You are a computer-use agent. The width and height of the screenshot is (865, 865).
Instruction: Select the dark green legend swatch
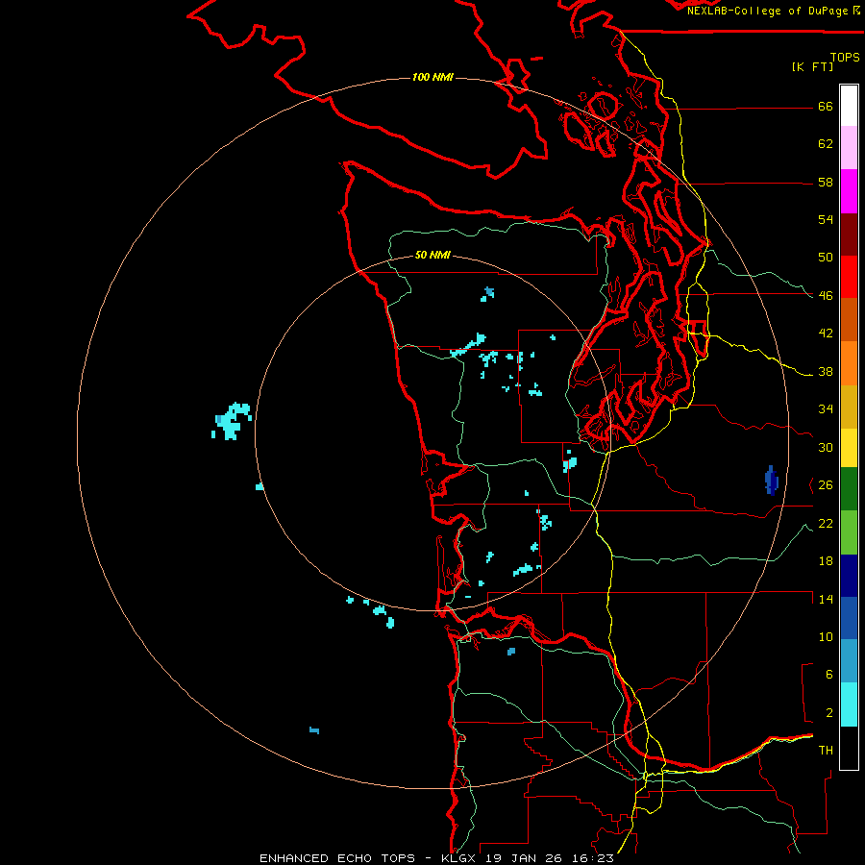click(849, 489)
